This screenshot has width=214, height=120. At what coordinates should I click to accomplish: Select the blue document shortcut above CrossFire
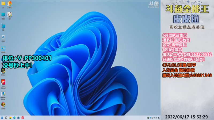tap(3, 94)
